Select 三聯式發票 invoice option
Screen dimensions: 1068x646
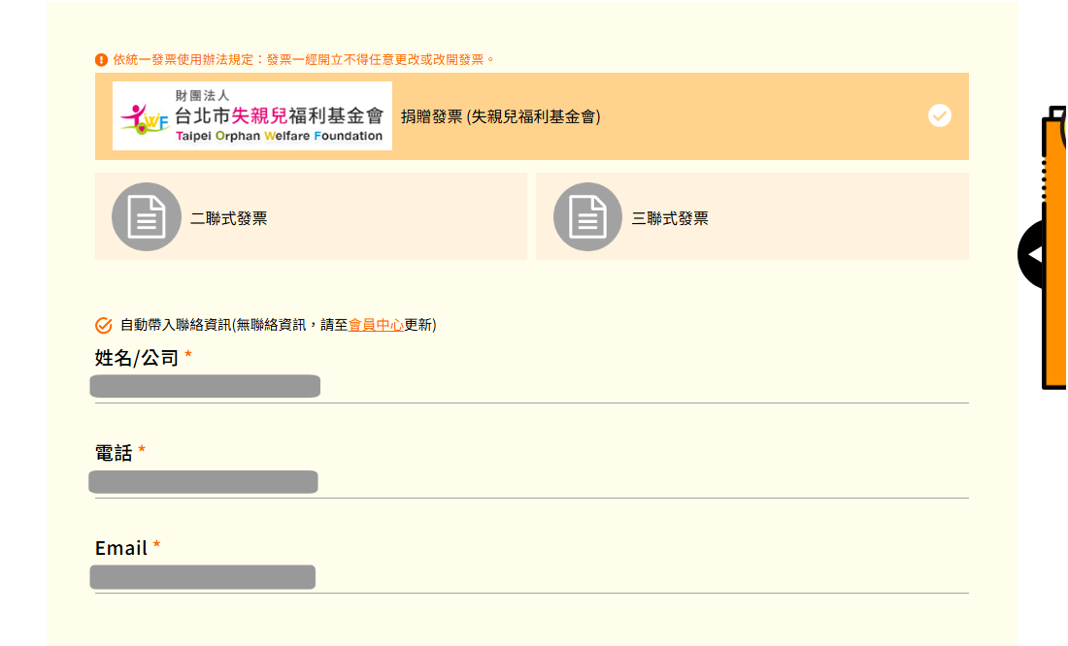point(751,216)
